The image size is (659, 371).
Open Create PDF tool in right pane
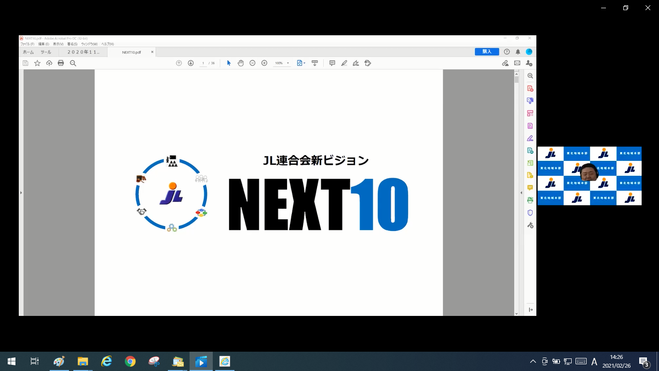530,88
